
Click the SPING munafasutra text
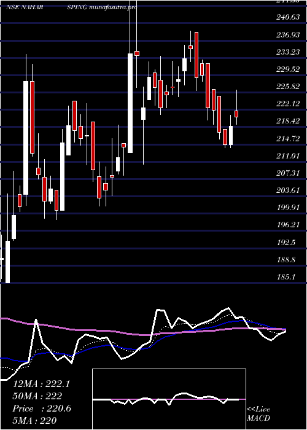tap(102, 7)
